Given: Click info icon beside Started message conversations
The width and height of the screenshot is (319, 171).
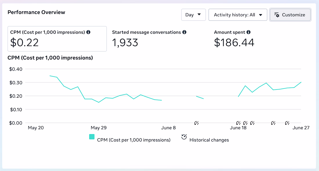Looking at the screenshot, I should pyautogui.click(x=184, y=32).
